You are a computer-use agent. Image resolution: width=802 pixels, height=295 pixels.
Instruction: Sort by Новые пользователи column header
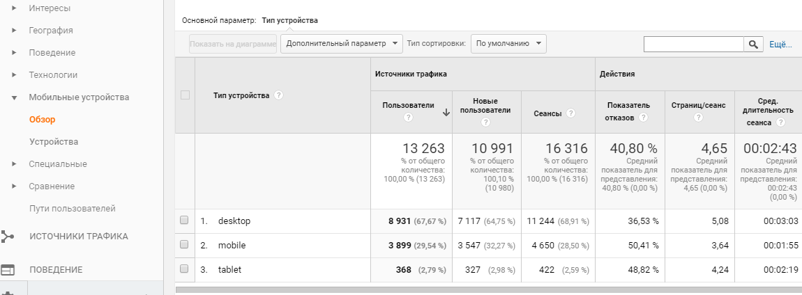point(485,106)
